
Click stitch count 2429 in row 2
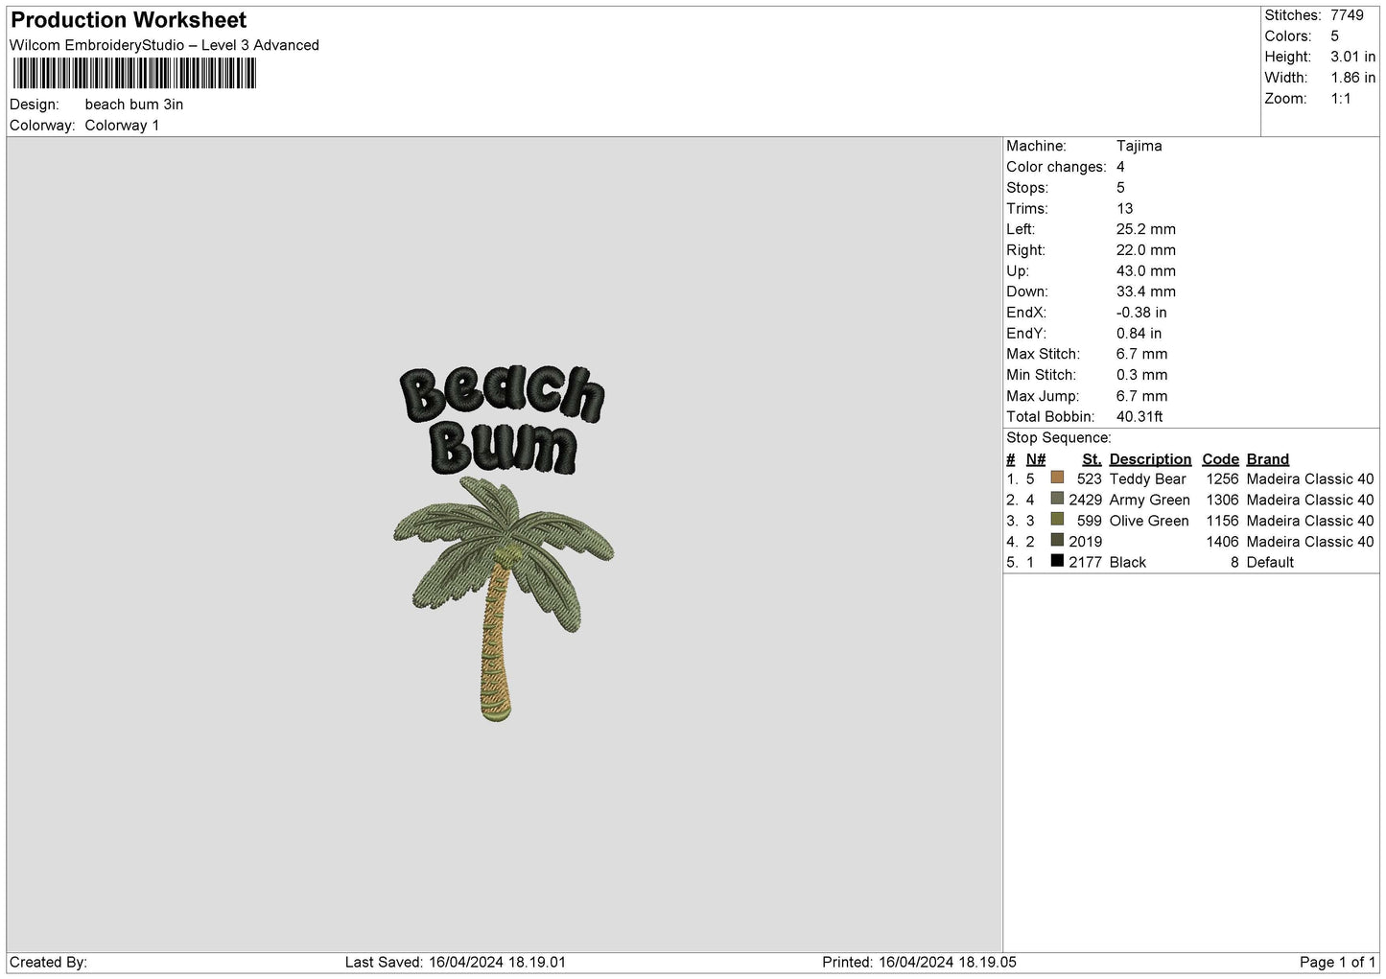click(x=1085, y=501)
